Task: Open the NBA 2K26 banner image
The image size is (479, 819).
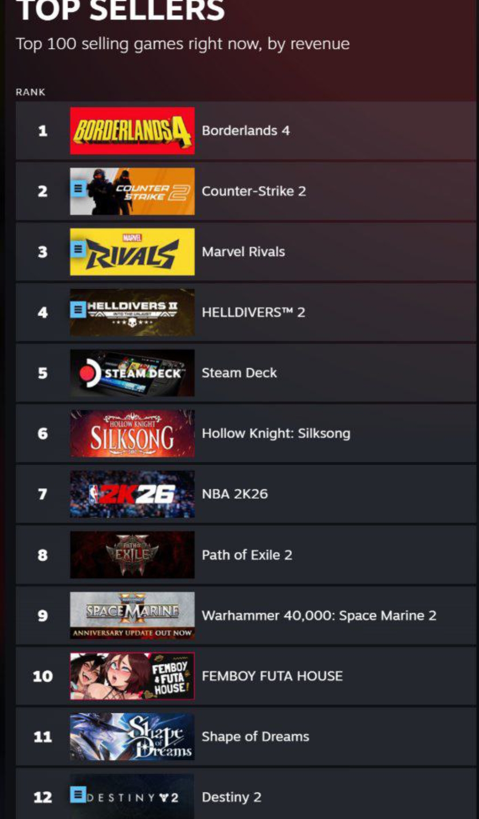Action: [132, 494]
